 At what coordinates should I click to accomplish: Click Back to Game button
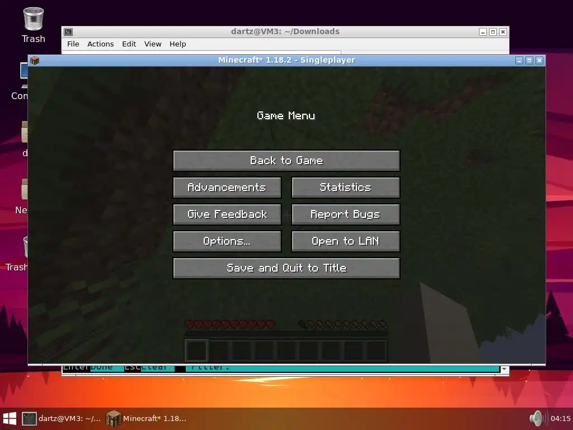coord(286,161)
